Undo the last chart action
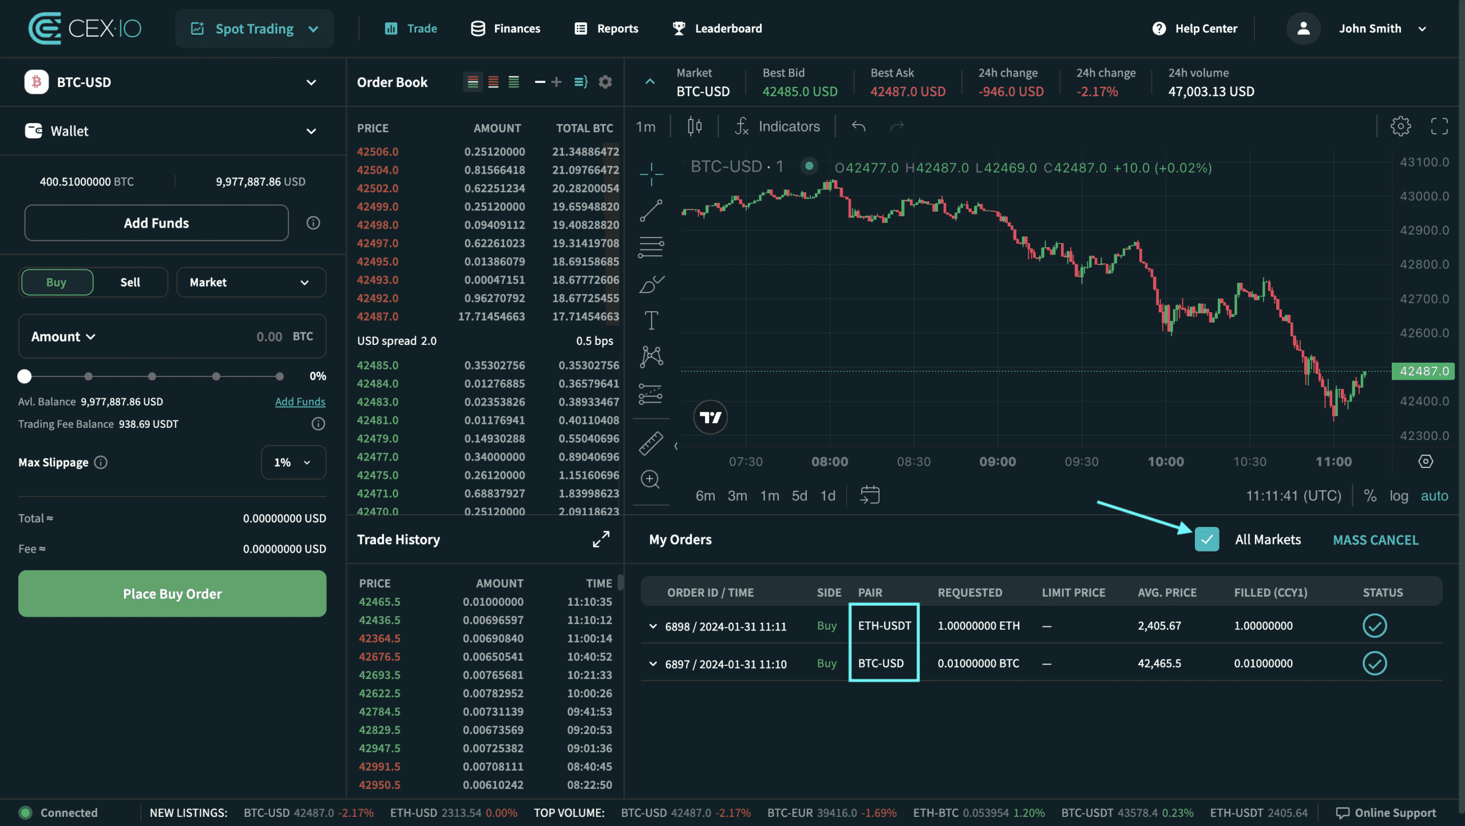Screen dimensions: 1465x826 click(x=858, y=126)
